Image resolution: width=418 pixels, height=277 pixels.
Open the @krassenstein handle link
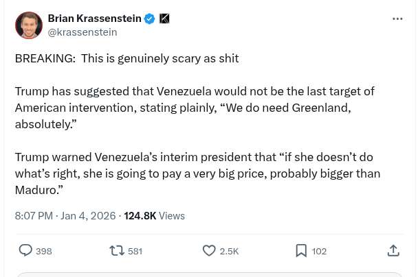pos(82,32)
